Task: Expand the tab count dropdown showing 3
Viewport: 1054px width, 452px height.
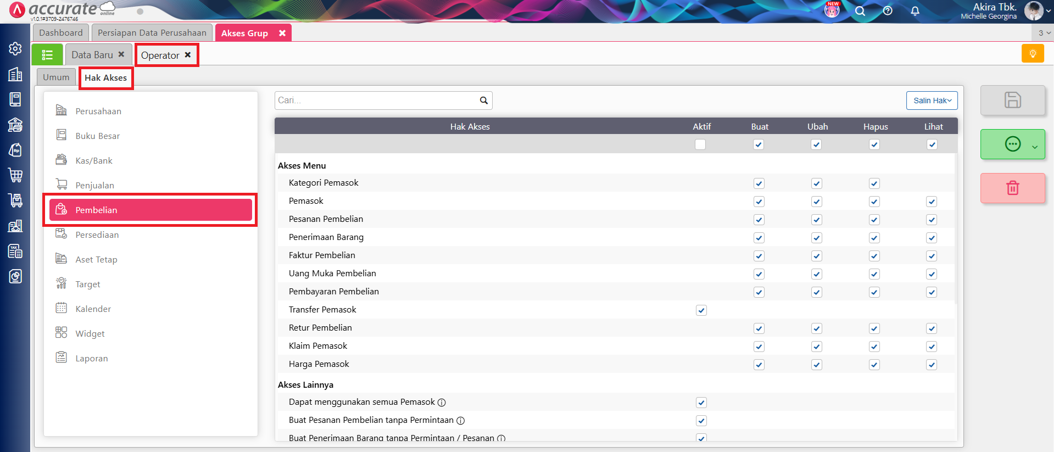Action: pos(1044,33)
